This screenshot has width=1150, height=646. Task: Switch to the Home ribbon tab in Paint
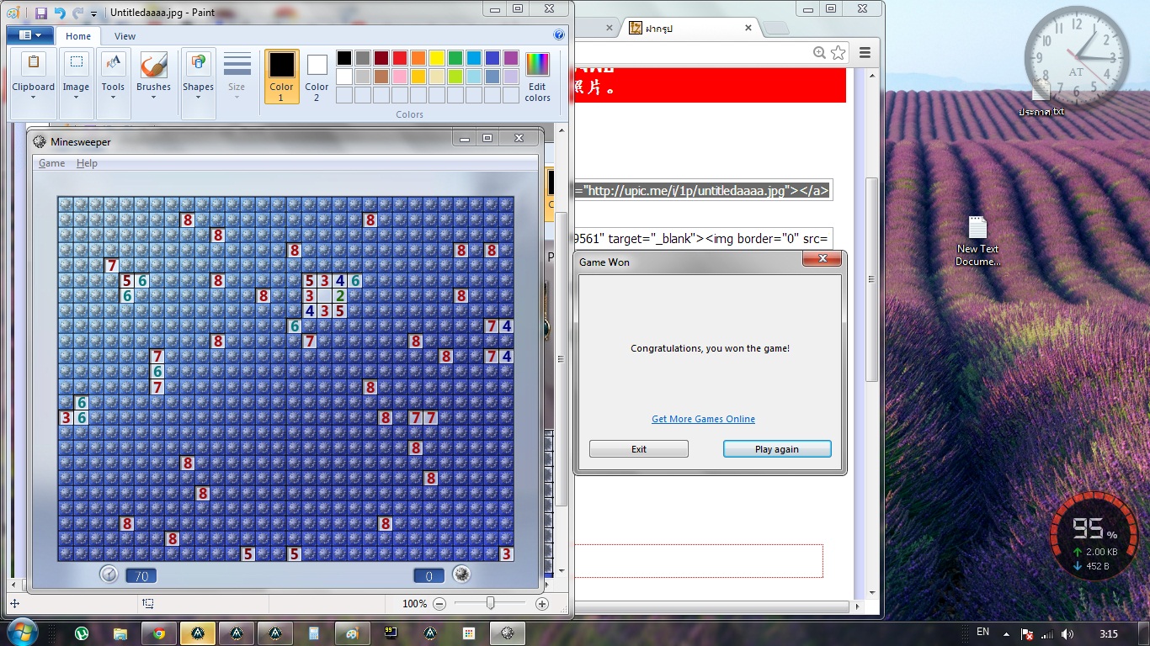click(78, 36)
